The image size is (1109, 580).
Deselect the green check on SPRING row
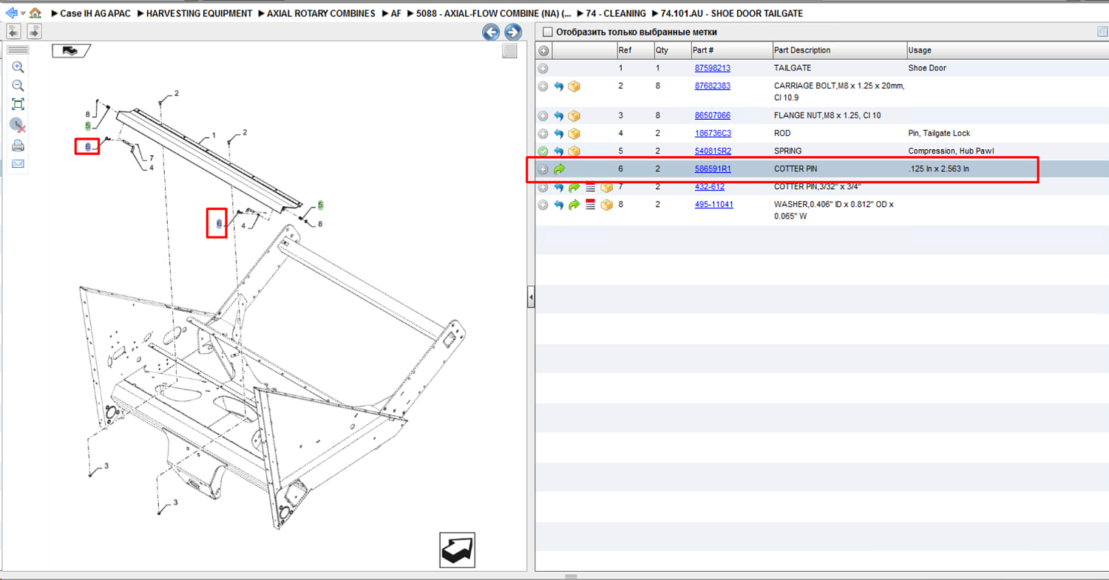click(x=543, y=151)
